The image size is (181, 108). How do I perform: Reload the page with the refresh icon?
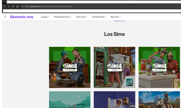(13, 6)
